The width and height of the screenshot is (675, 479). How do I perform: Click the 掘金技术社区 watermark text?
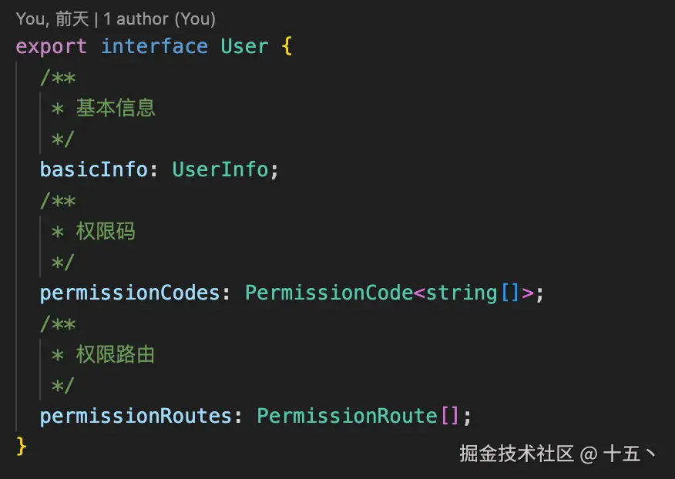(x=517, y=454)
